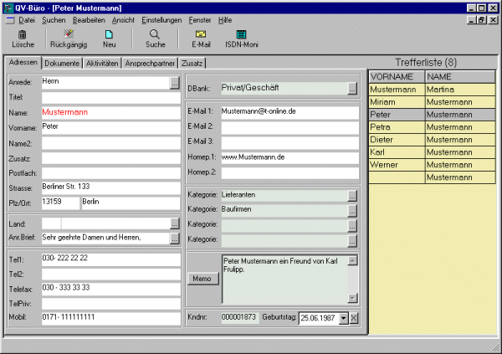Click the E-Mail toolbar icon
502x354 pixels.
click(201, 34)
